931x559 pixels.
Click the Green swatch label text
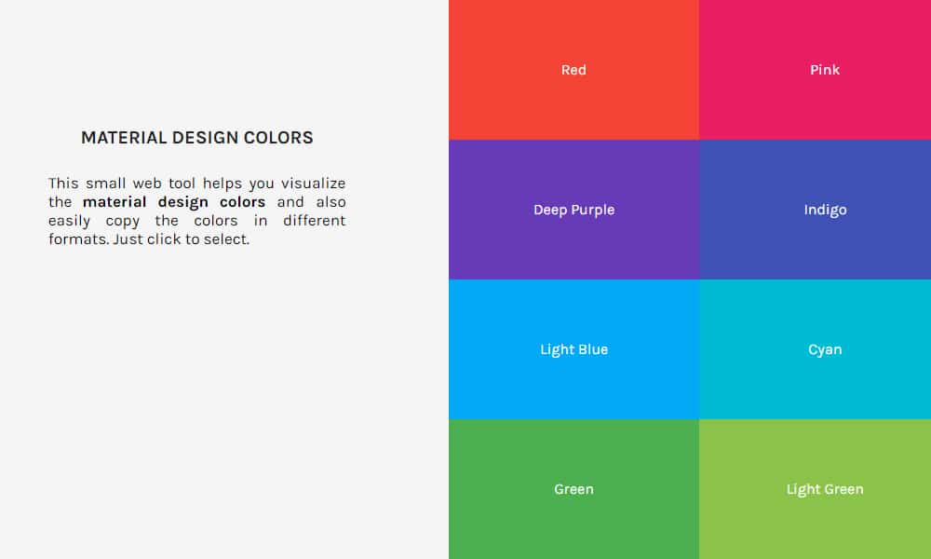tap(573, 489)
